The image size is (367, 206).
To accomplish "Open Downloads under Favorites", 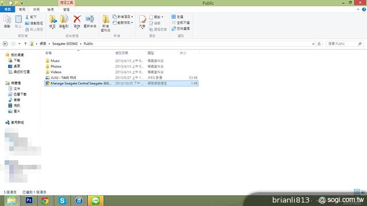I will click(x=14, y=61).
